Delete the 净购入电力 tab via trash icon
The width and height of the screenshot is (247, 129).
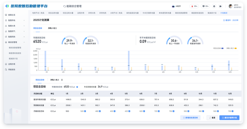(x=62, y=80)
